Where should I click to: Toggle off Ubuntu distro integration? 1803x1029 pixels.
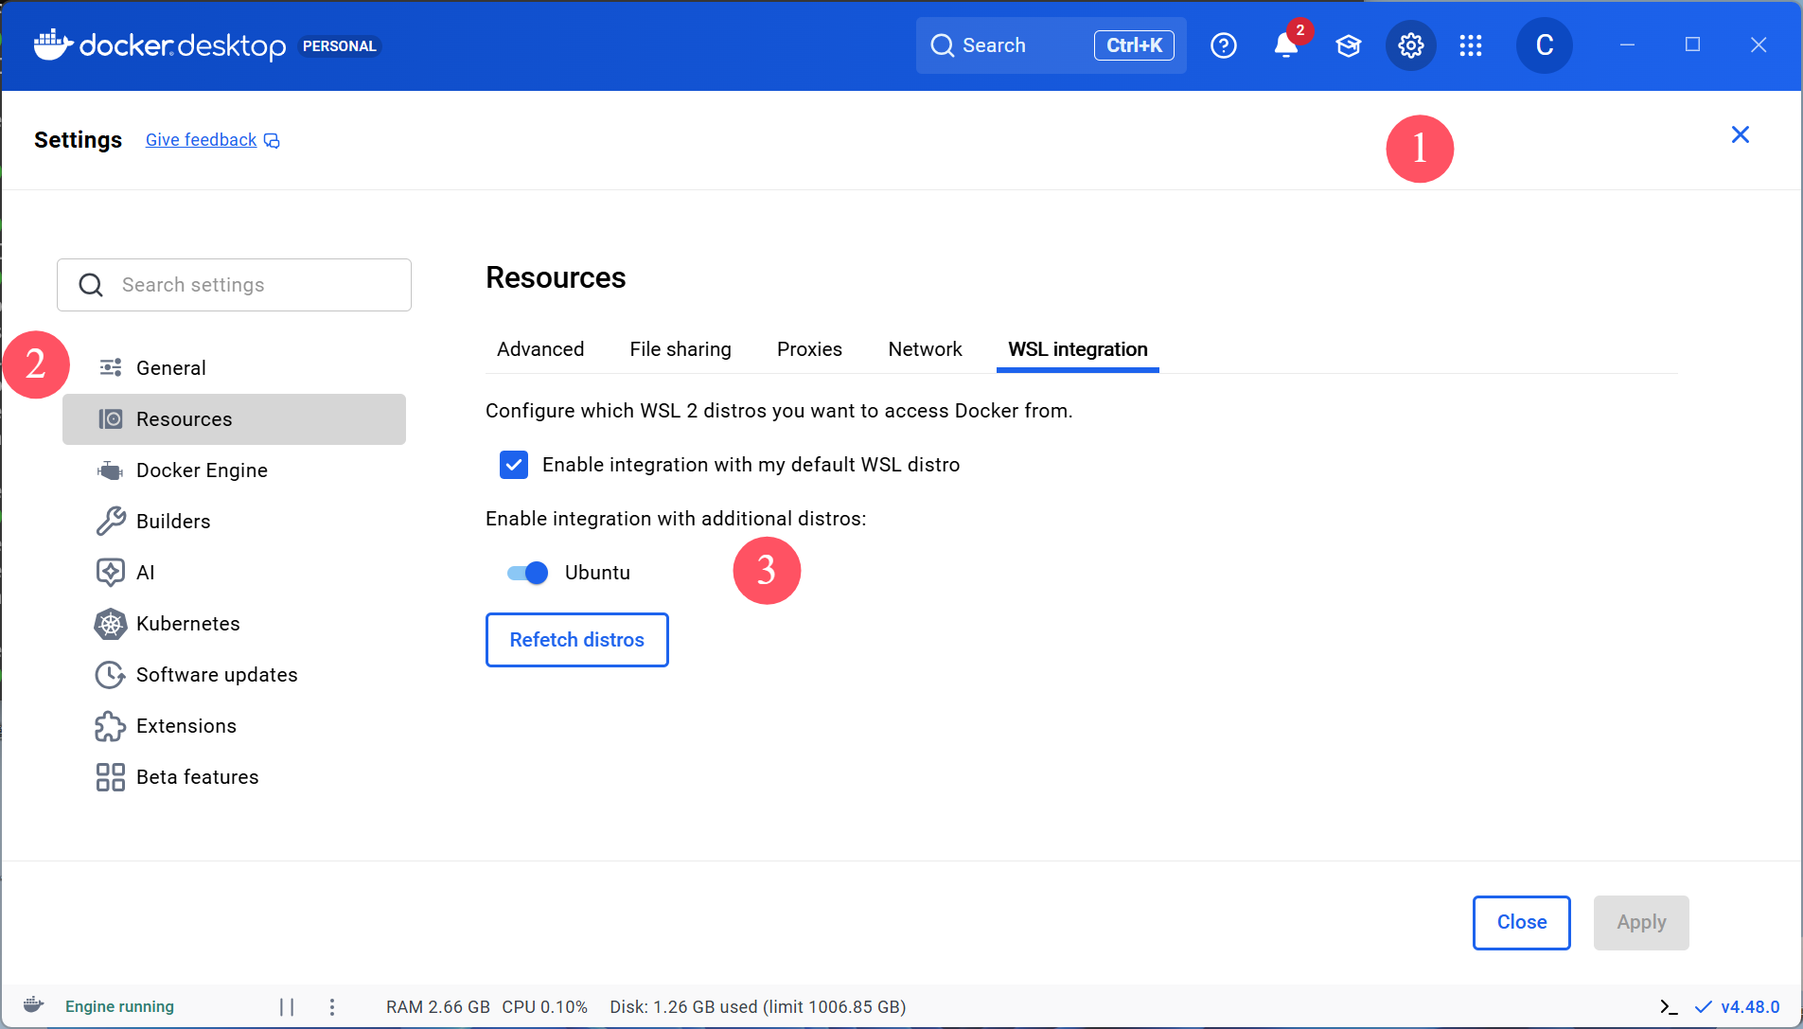528,573
